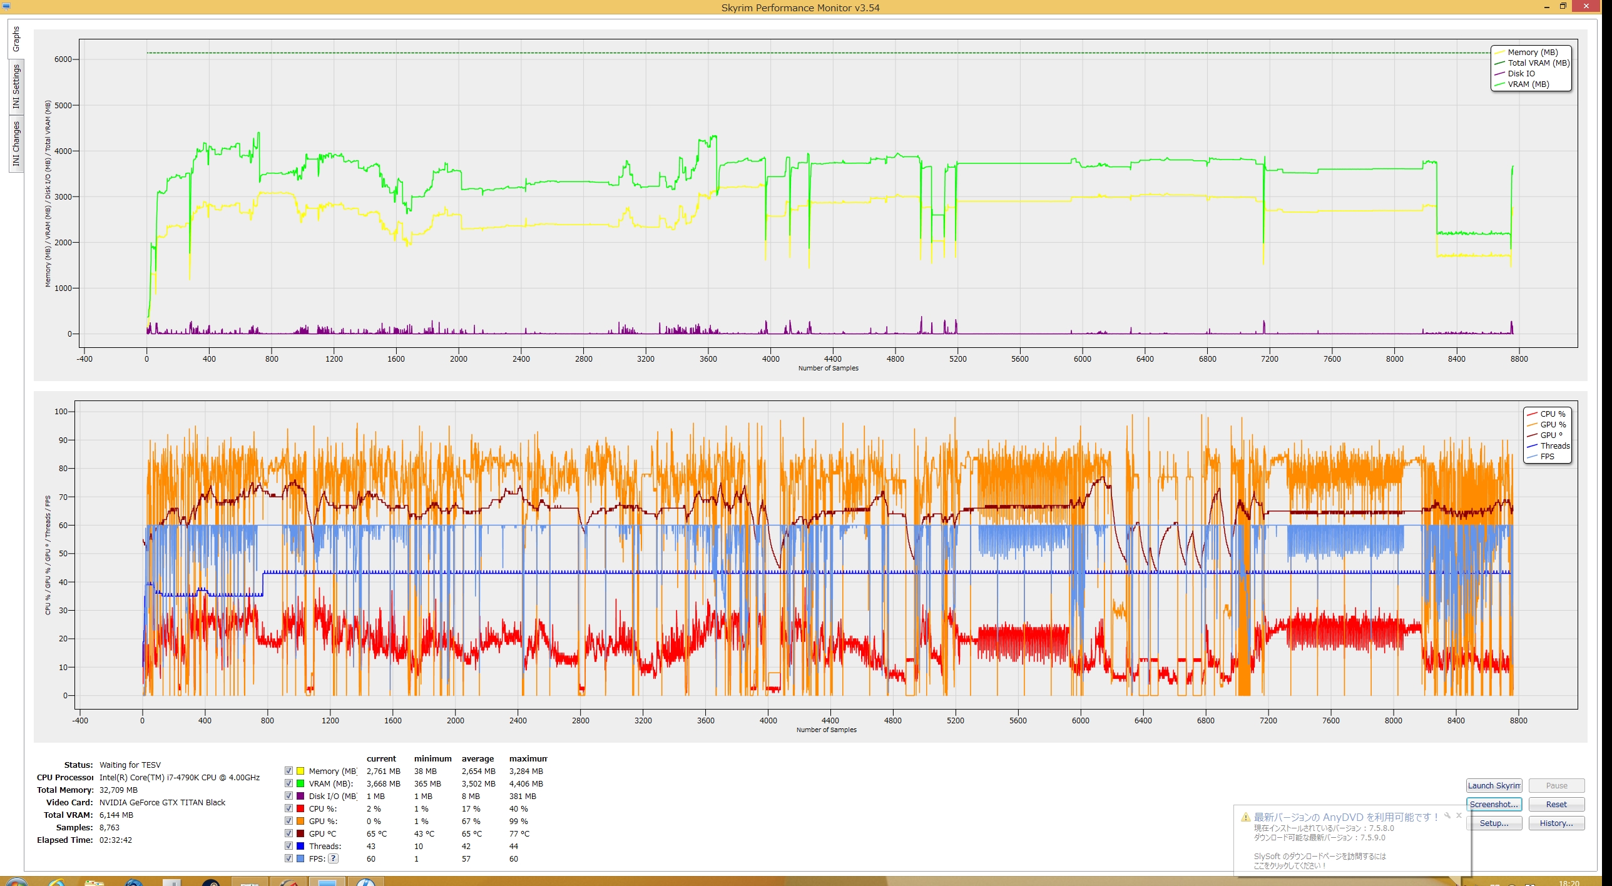Toggle the CPU % graph checkbox

click(288, 808)
